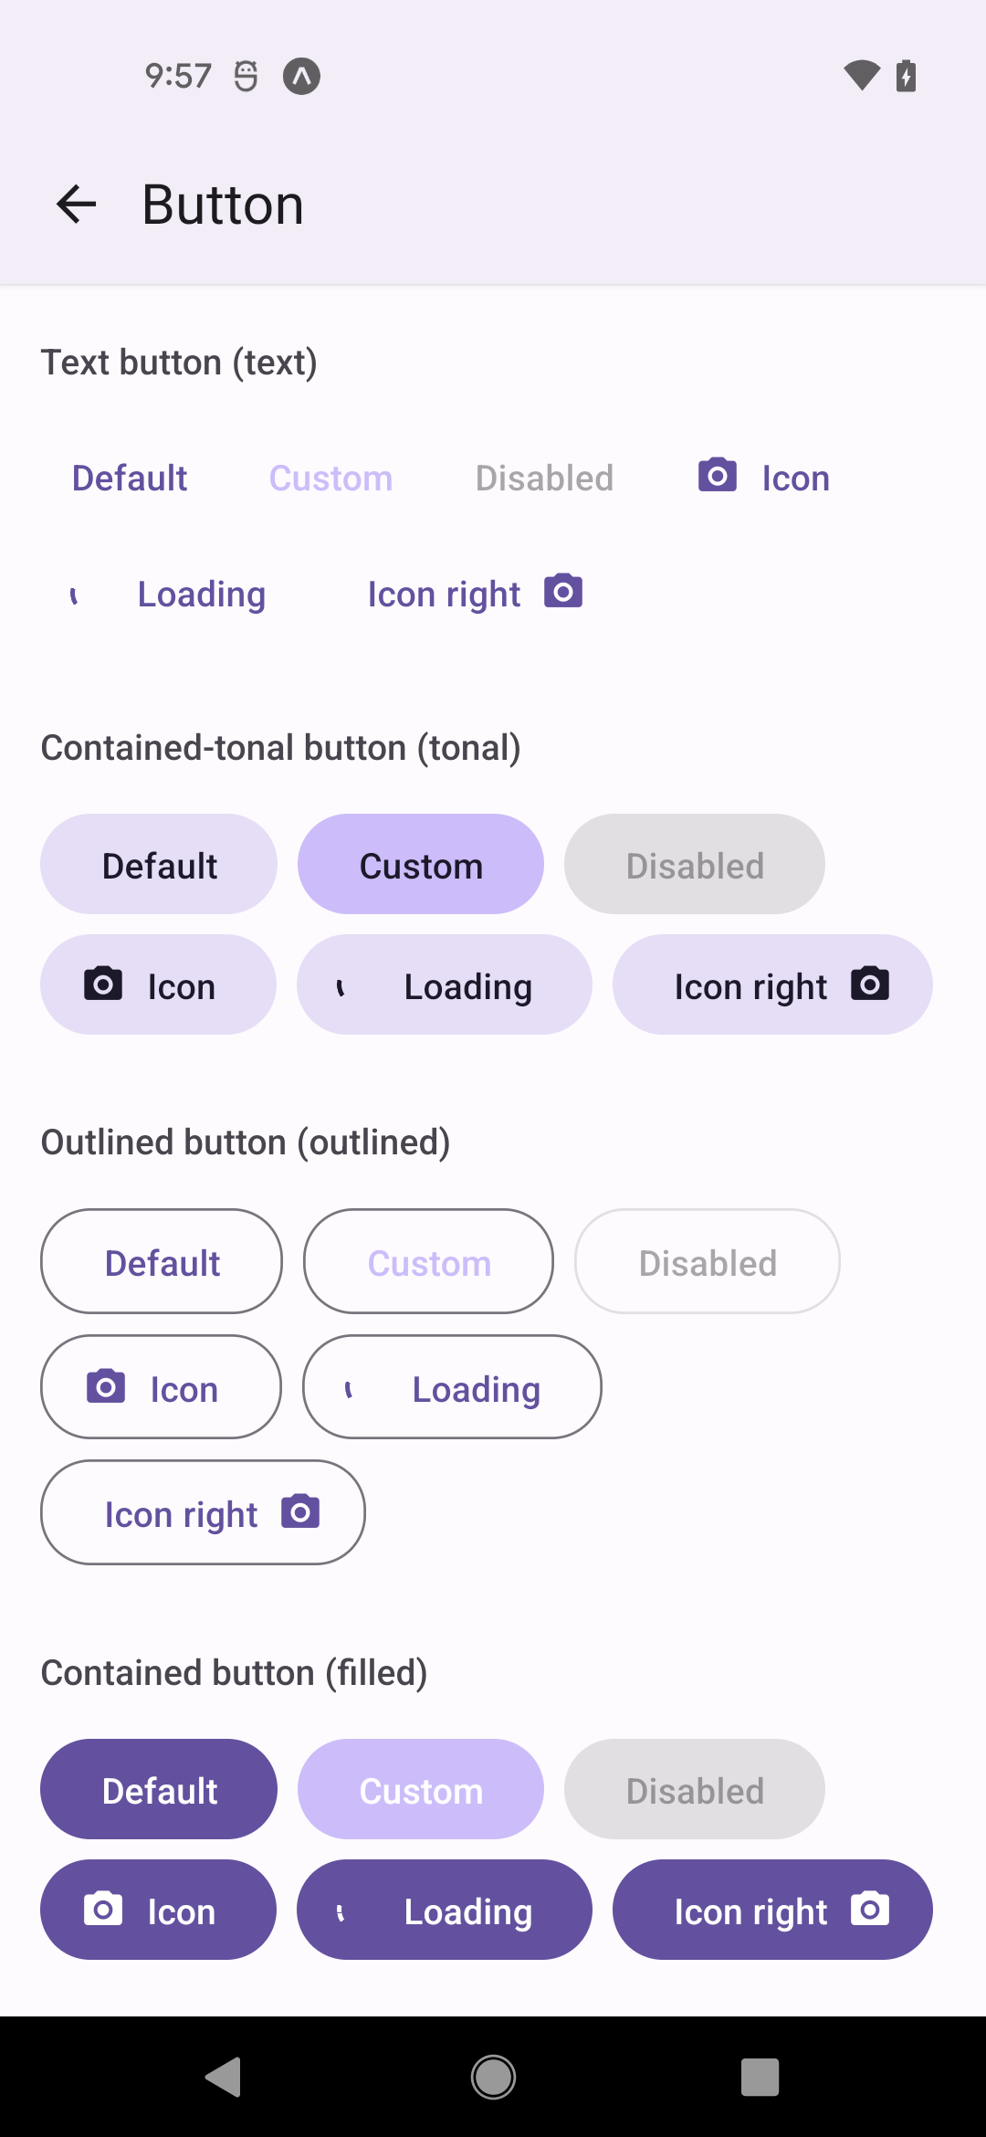Tap Android Home navigation button
The image size is (986, 2137).
pyautogui.click(x=493, y=2077)
